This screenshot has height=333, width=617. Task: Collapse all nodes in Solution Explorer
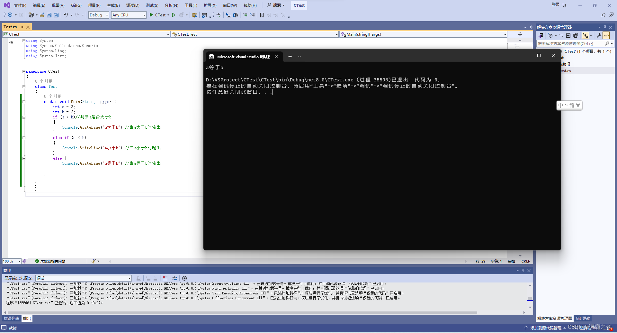568,35
